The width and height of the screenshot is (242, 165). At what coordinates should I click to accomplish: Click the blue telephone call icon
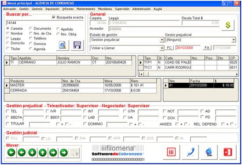pos(190,152)
